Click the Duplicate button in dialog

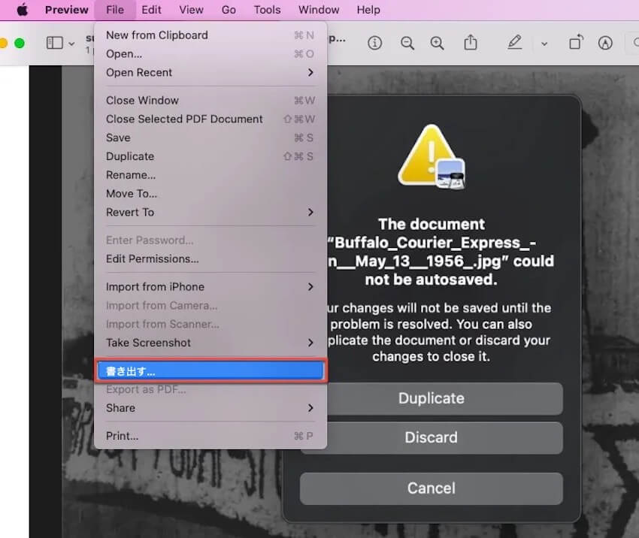coord(431,398)
